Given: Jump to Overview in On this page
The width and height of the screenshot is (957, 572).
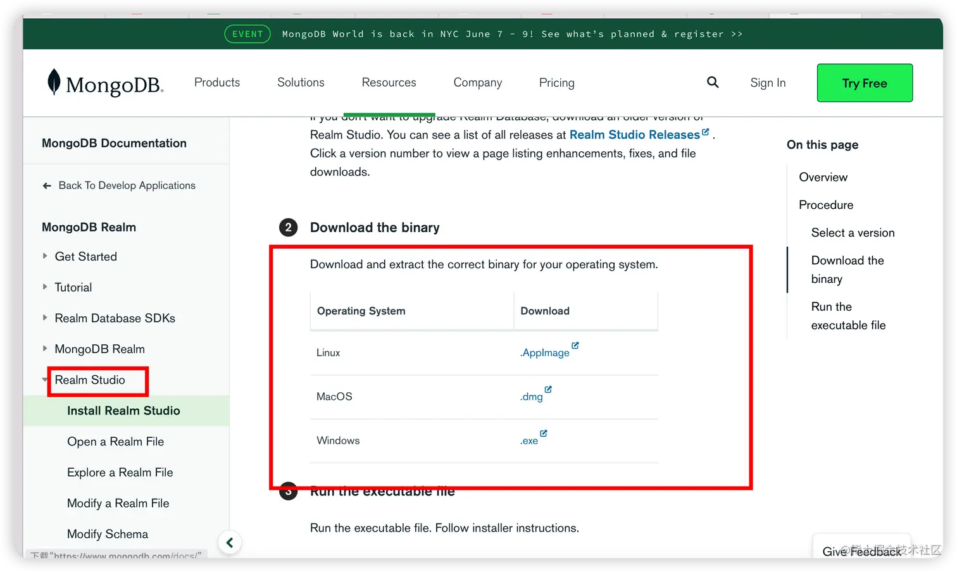Looking at the screenshot, I should click(x=823, y=177).
